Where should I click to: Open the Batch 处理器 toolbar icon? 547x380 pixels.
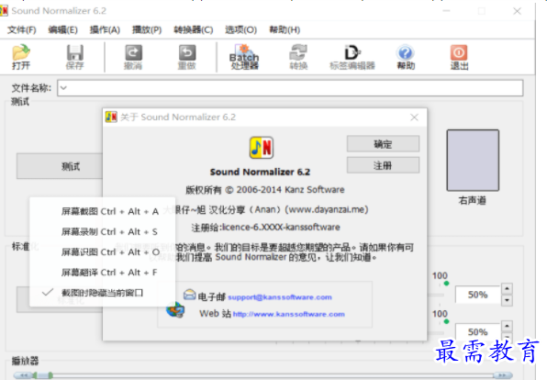click(244, 57)
